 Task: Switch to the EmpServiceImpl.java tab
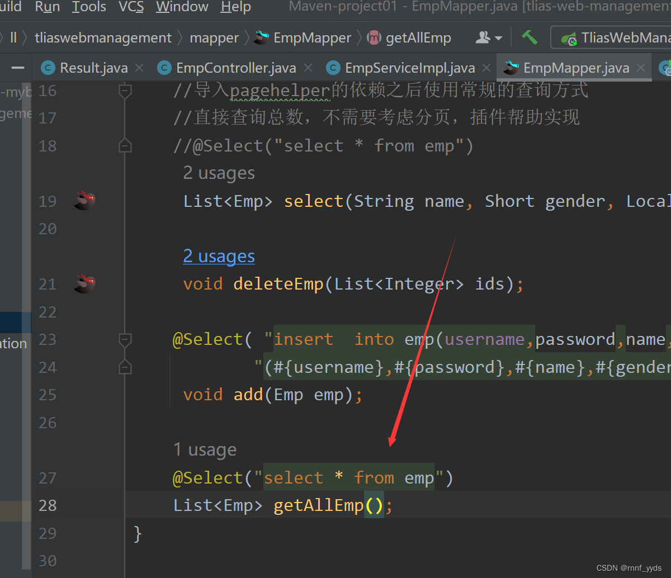(x=410, y=67)
